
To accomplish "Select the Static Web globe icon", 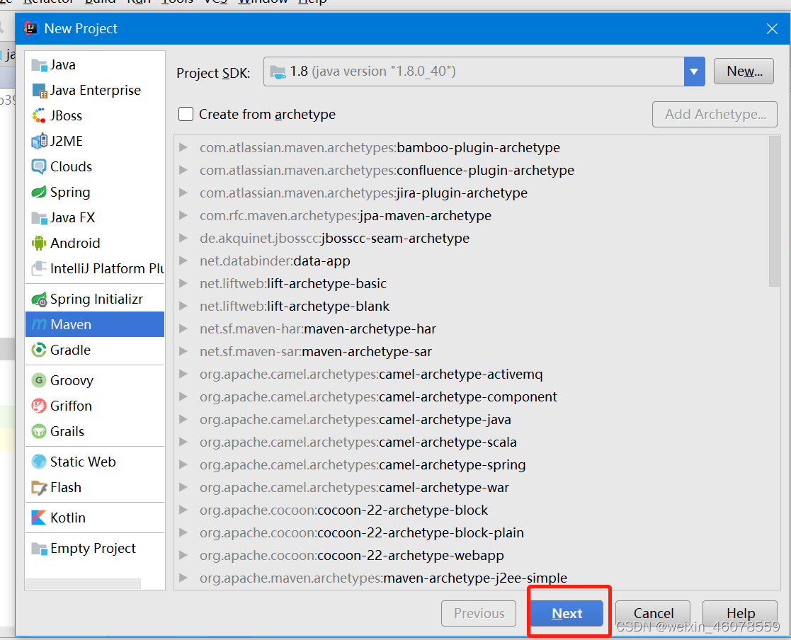I will [x=39, y=462].
